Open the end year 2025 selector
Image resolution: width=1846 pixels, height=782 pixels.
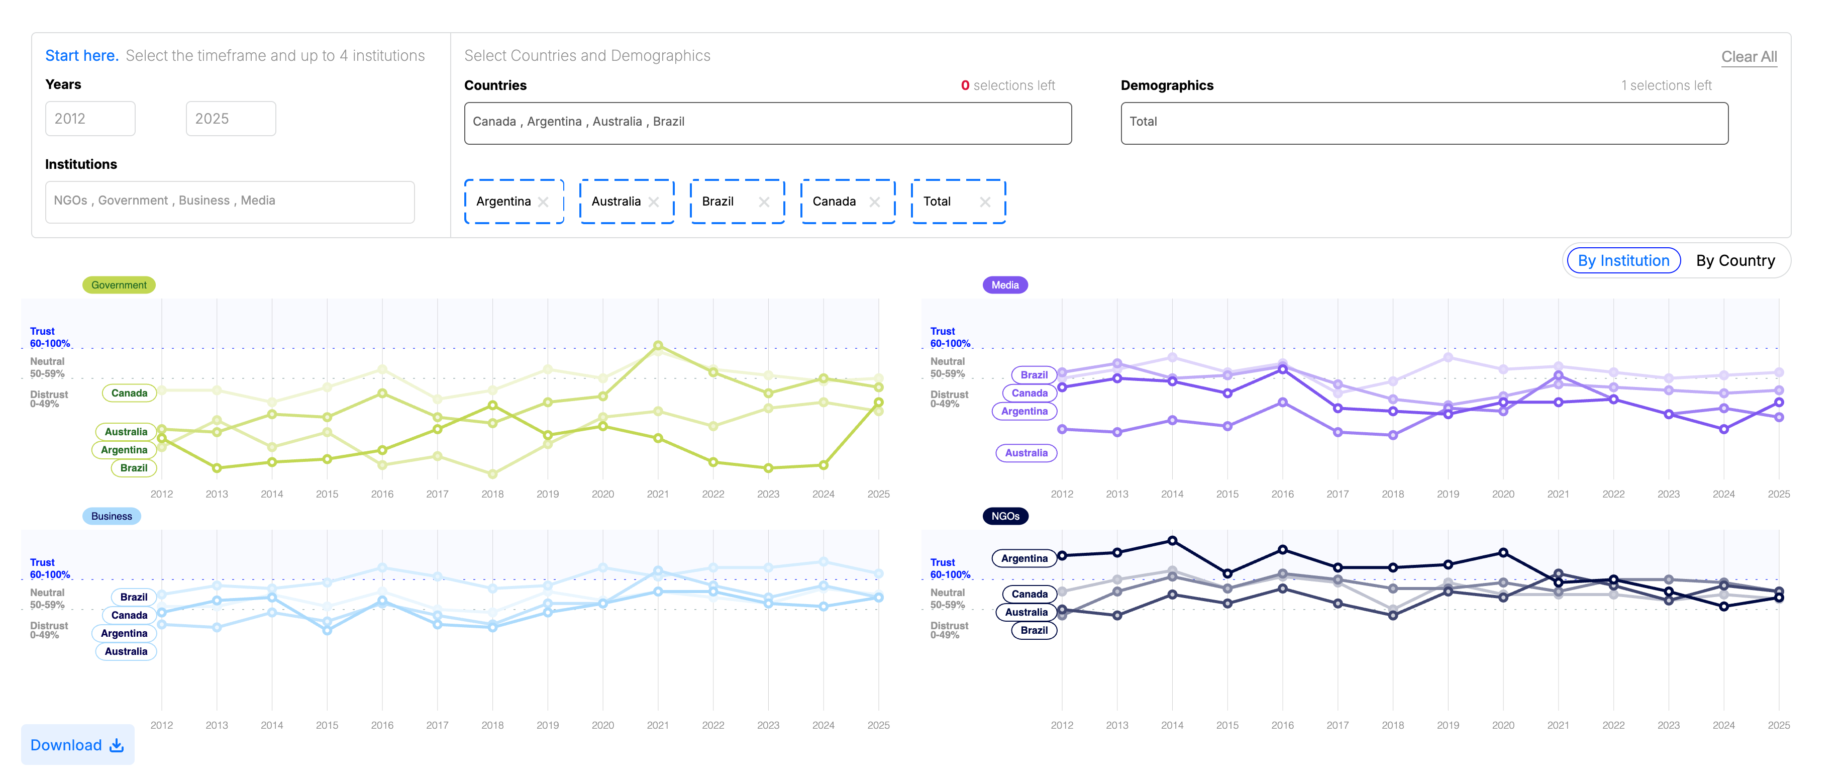pos(231,119)
